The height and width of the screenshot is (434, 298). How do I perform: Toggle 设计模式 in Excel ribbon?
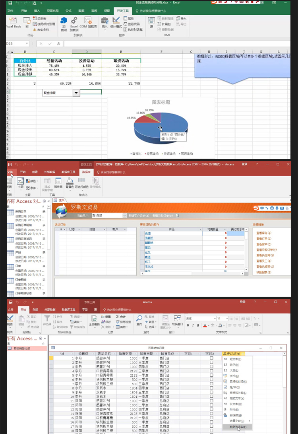(116, 22)
